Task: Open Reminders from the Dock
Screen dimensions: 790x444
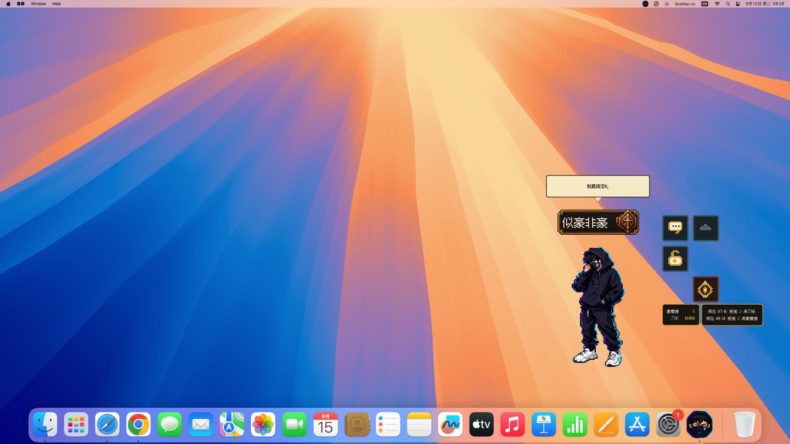Action: tap(388, 425)
